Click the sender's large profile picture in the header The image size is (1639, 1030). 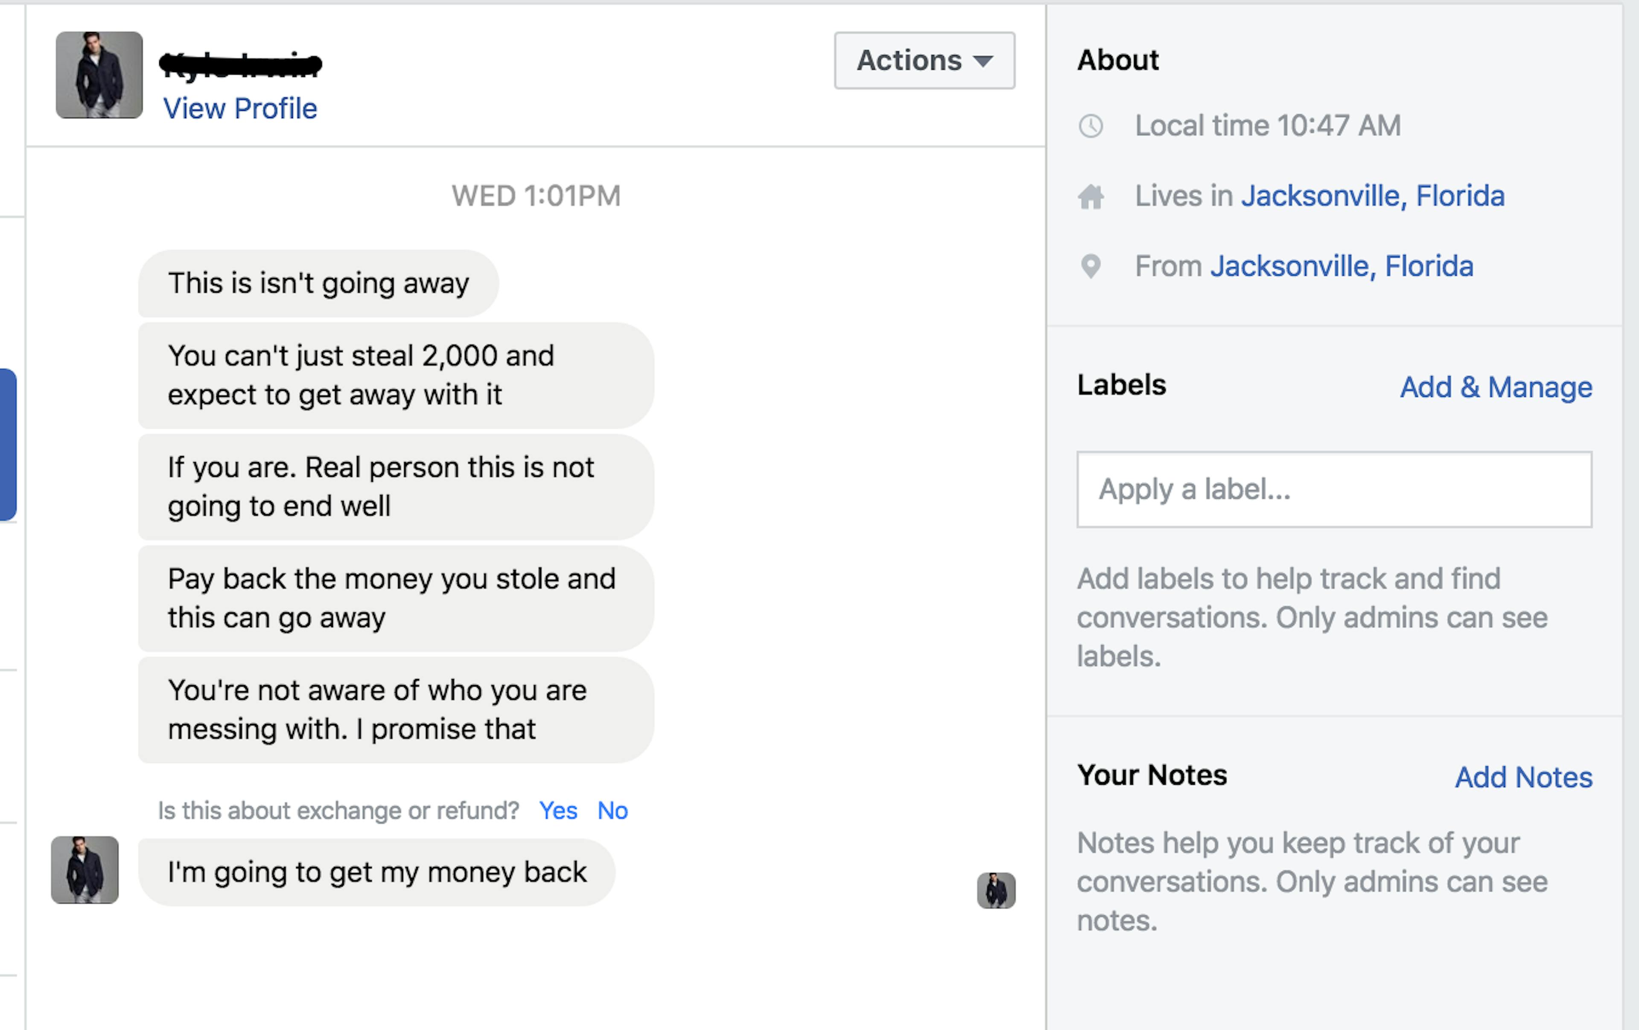(99, 75)
